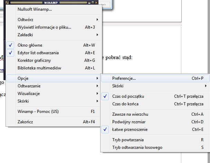Open Preferencje... in Opcje submenu
This screenshot has height=163, width=210.
pos(155,78)
